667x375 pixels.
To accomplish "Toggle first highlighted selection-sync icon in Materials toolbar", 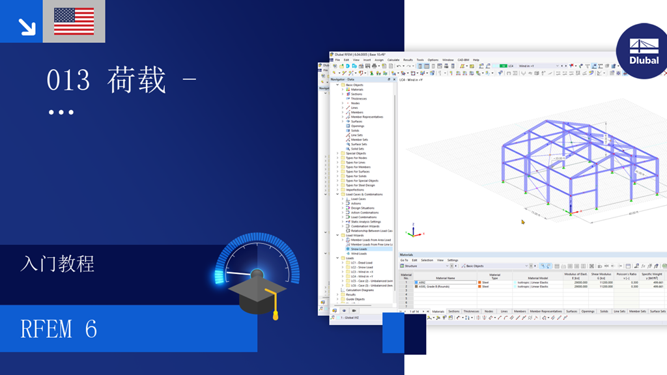I will pyautogui.click(x=543, y=266).
